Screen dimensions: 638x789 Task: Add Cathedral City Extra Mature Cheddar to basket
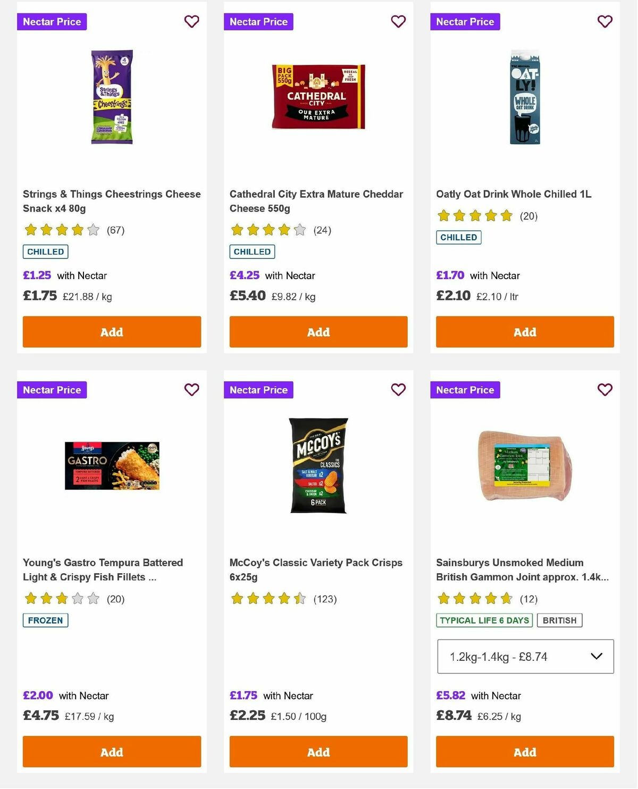coord(318,332)
